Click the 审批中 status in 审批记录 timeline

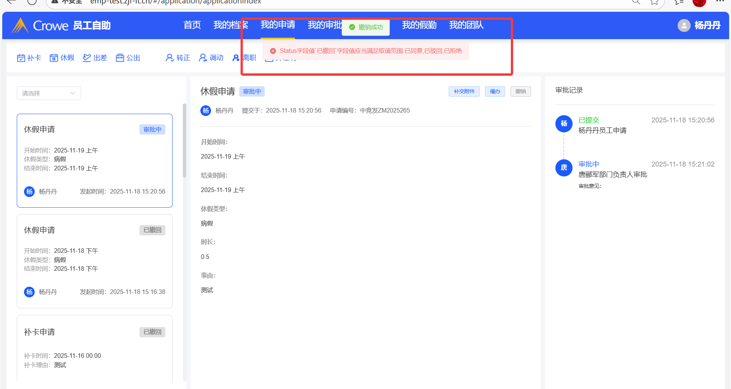click(589, 164)
